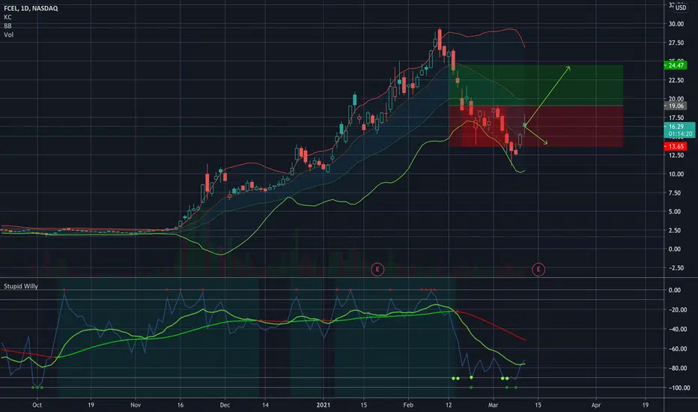Click the earnings E marker near March 15
Screen dimensions: 698x412
pos(538,269)
